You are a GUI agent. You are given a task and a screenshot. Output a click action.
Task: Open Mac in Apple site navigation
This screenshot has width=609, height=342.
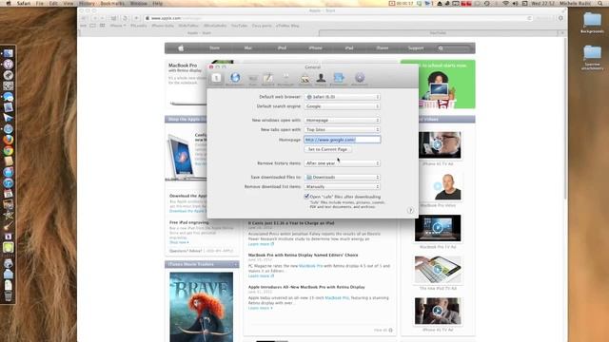point(247,48)
